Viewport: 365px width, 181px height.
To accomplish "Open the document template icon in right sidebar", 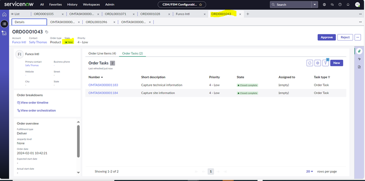I will pos(359,67).
